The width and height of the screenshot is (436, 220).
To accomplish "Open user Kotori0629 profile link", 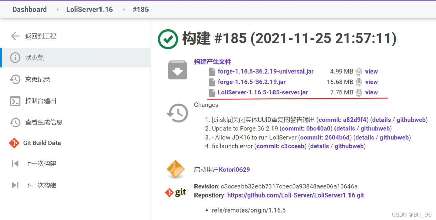I will 234,169.
